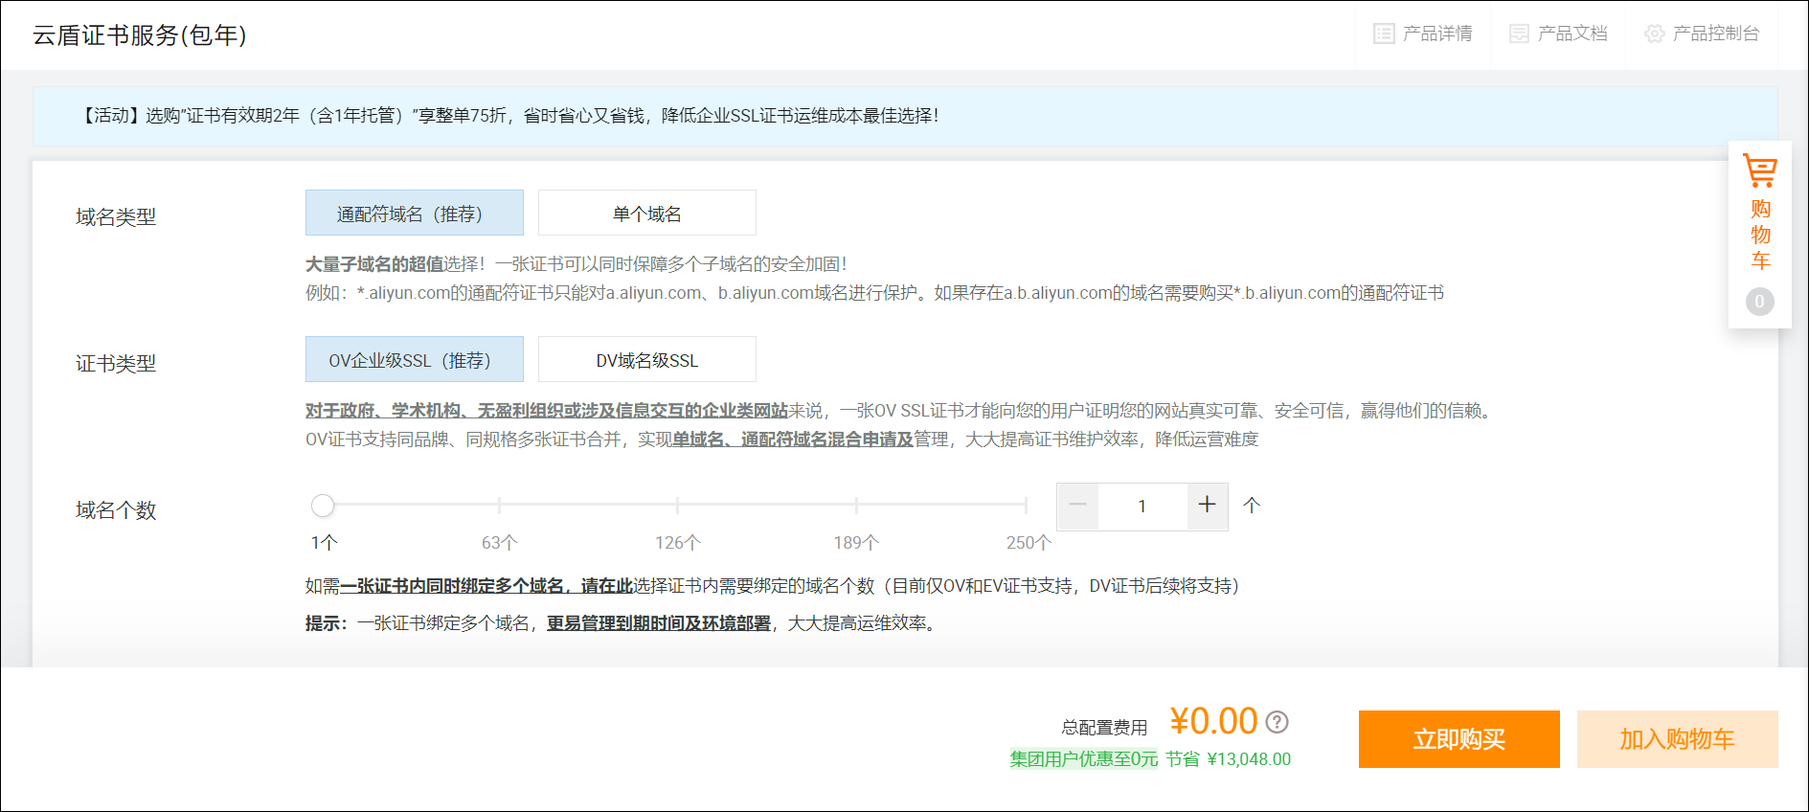The image size is (1809, 812).
Task: Click the 【活动】 promotion banner text
Action: (x=509, y=116)
